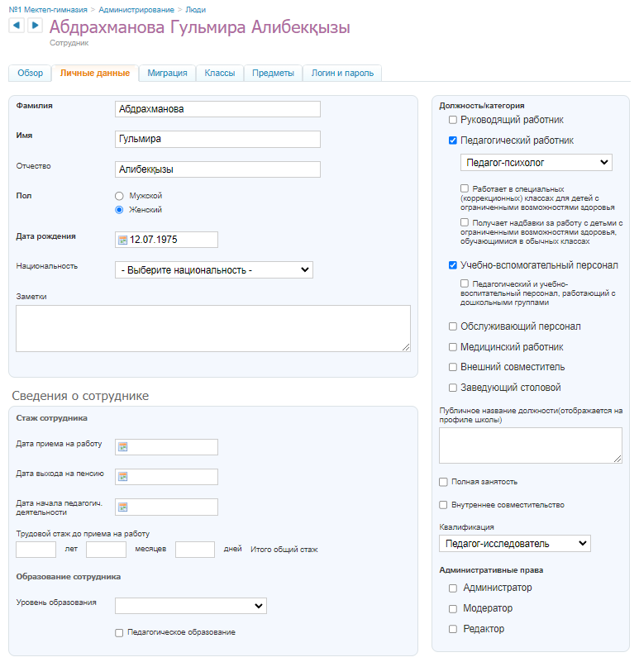
Task: Go to next person with right arrow
Action: (34, 26)
